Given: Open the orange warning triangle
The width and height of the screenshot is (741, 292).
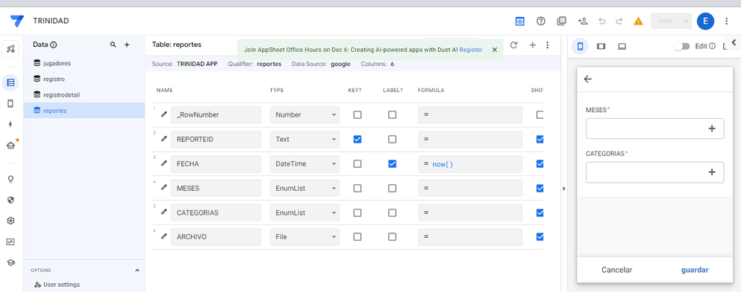Looking at the screenshot, I should coord(639,21).
